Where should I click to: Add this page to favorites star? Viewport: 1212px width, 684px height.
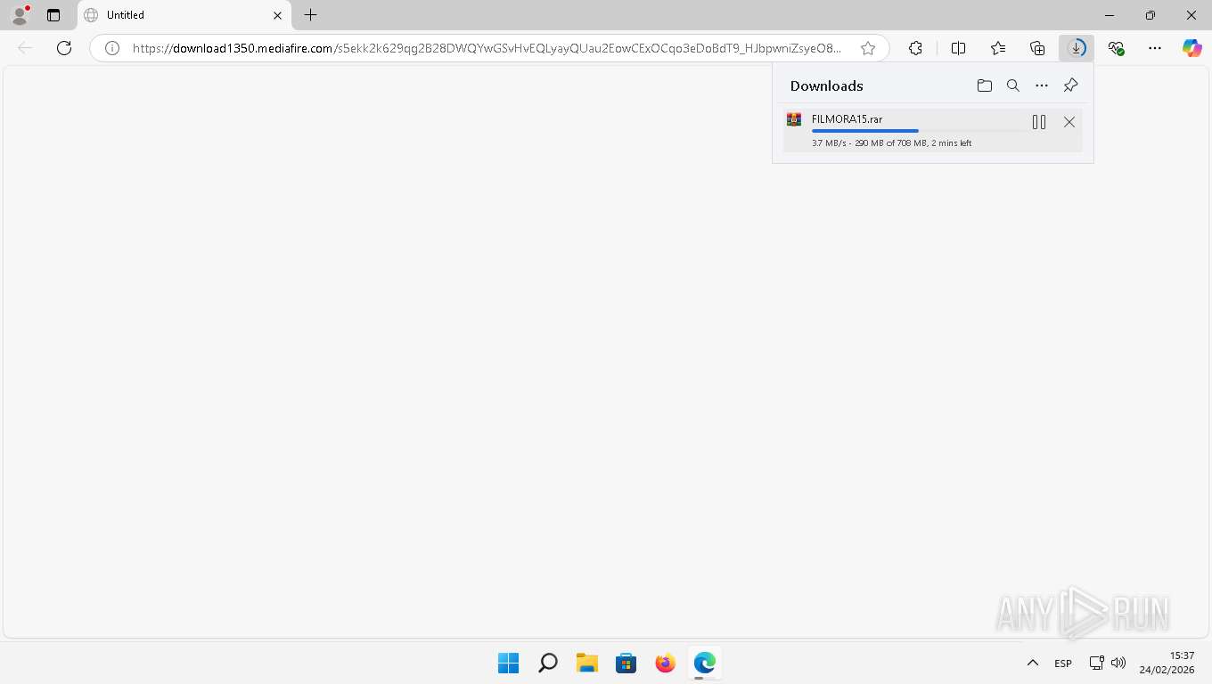[x=868, y=48]
